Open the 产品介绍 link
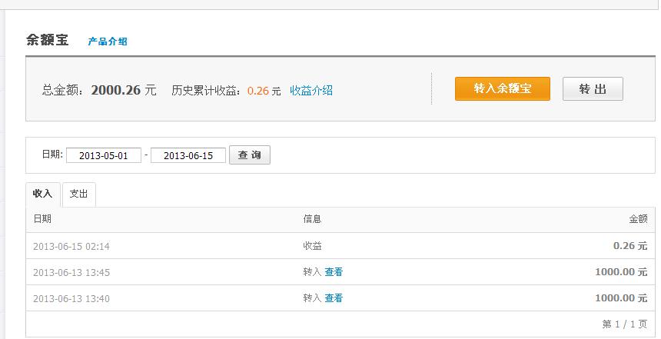Viewport: 661px width, 339px height. pyautogui.click(x=108, y=42)
